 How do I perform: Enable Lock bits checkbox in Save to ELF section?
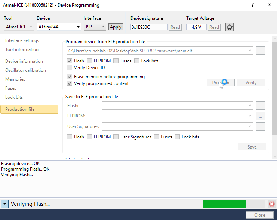(177, 137)
